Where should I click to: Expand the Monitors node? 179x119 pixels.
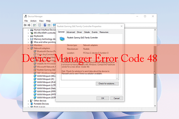coord(28,45)
